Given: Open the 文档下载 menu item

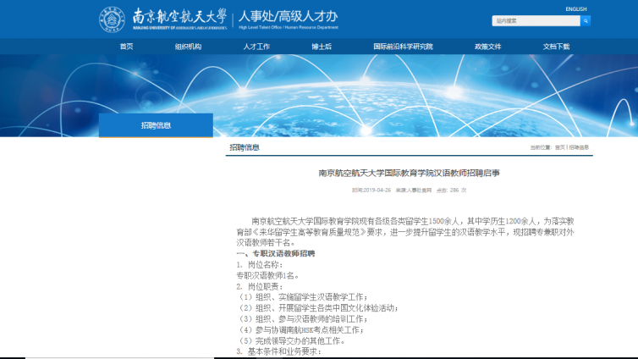Looking at the screenshot, I should click(x=556, y=47).
